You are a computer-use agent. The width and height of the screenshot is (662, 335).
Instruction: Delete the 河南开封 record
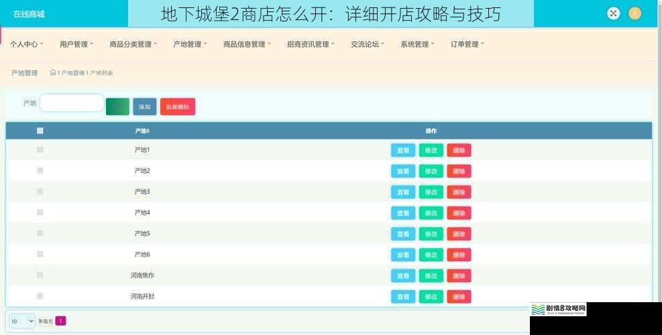click(459, 297)
